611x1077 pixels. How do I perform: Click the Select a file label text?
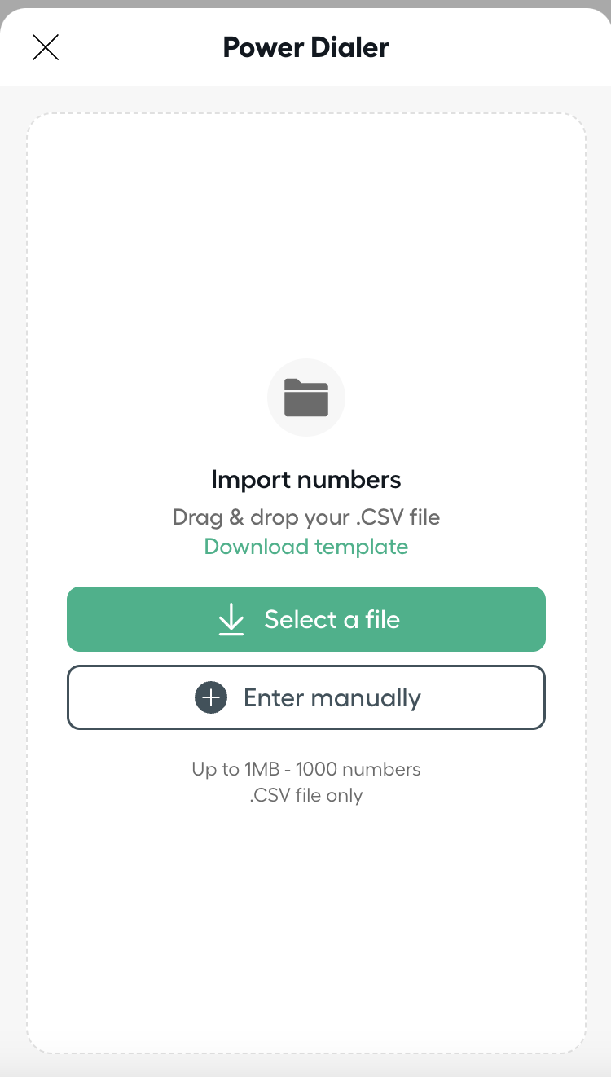pyautogui.click(x=332, y=619)
